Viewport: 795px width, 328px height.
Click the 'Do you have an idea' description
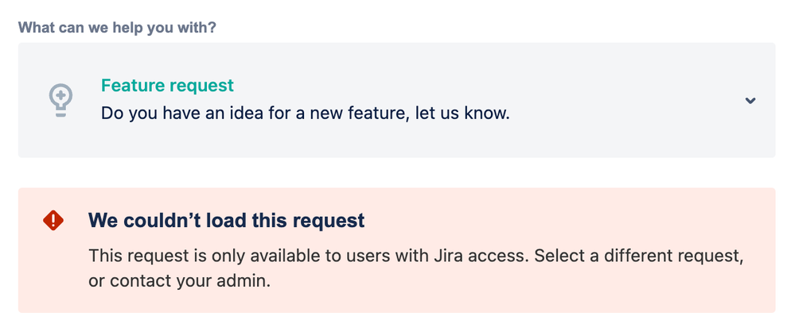(x=306, y=113)
